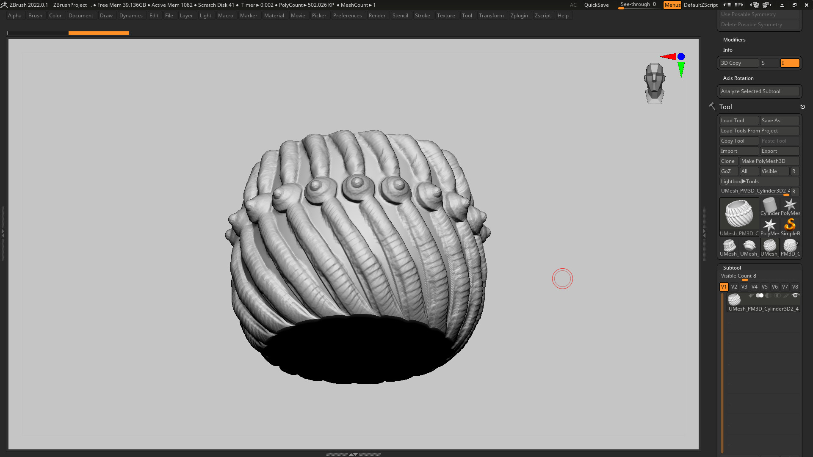Viewport: 813px width, 457px height.
Task: Click the GoZ button
Action: 729,171
